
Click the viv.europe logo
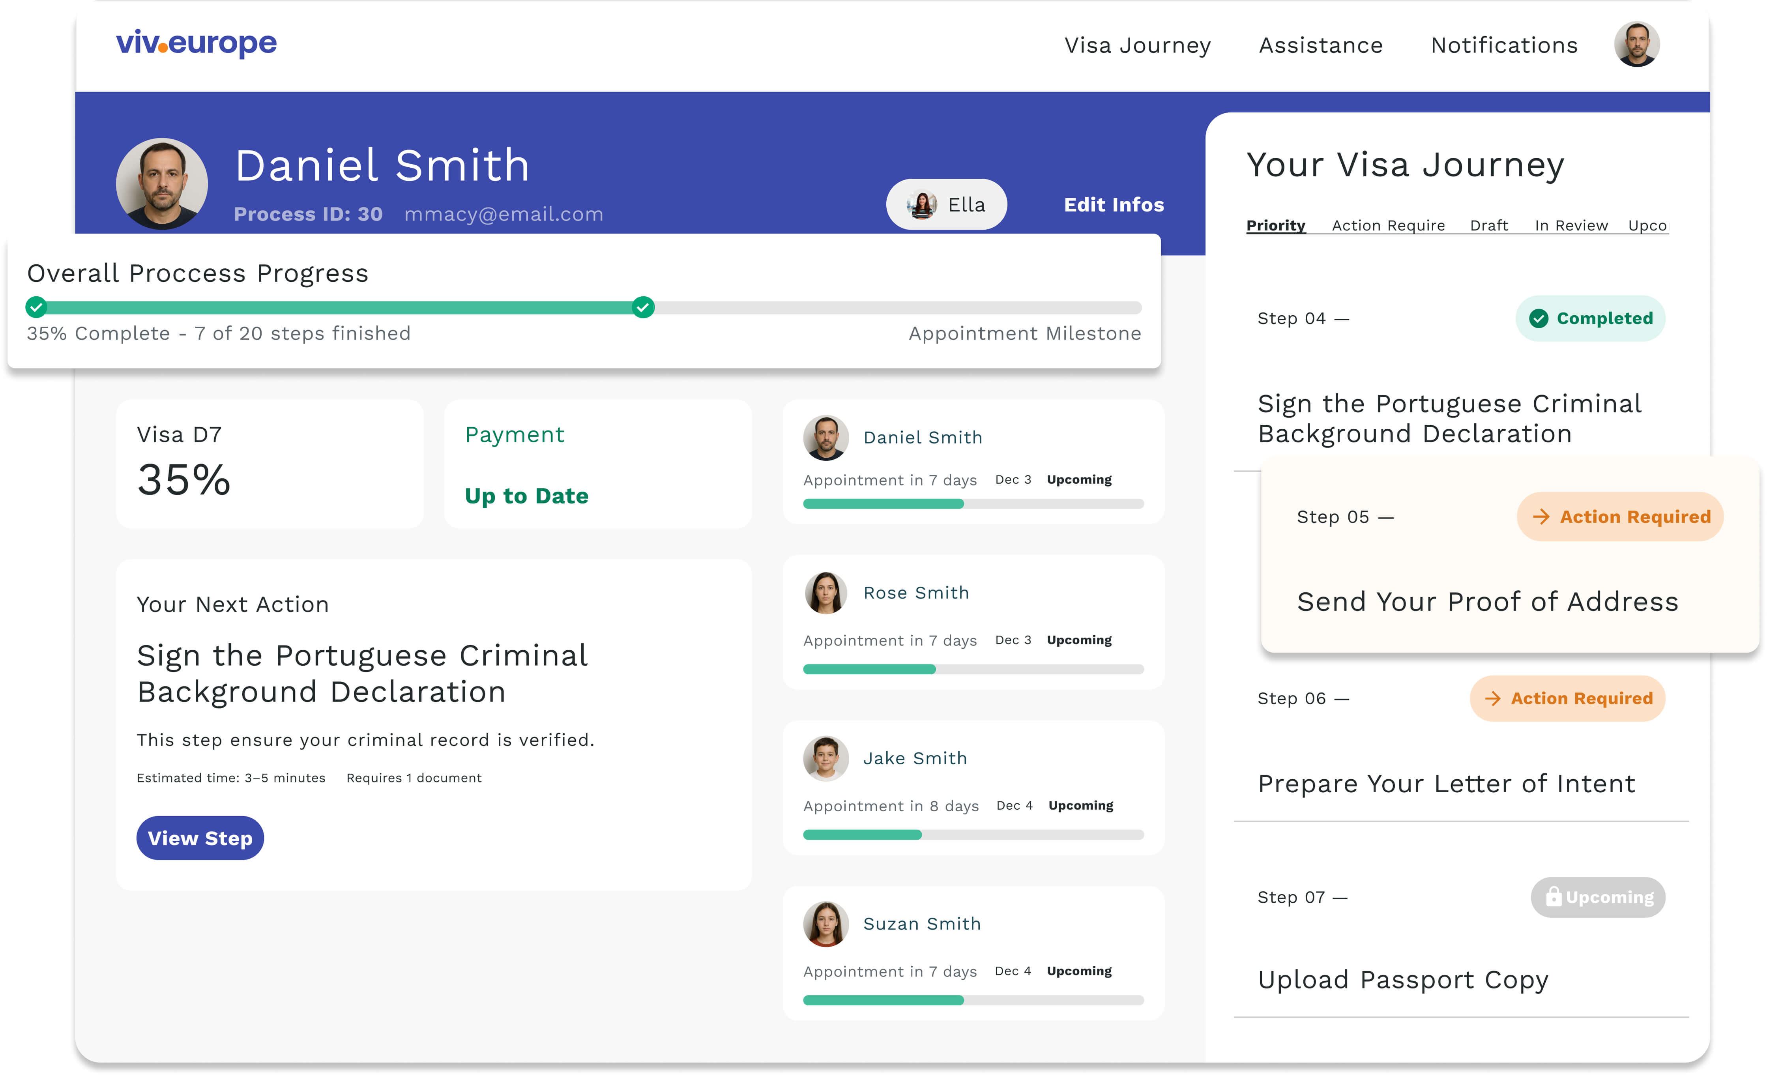pyautogui.click(x=196, y=43)
